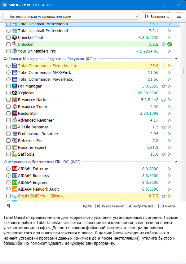Enable the Uninstall Tool checkbox
Screen dimensions: 186x264
(9, 38)
